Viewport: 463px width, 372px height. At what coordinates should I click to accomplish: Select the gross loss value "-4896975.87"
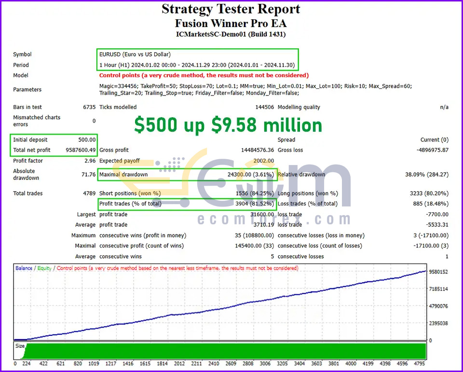pos(433,150)
